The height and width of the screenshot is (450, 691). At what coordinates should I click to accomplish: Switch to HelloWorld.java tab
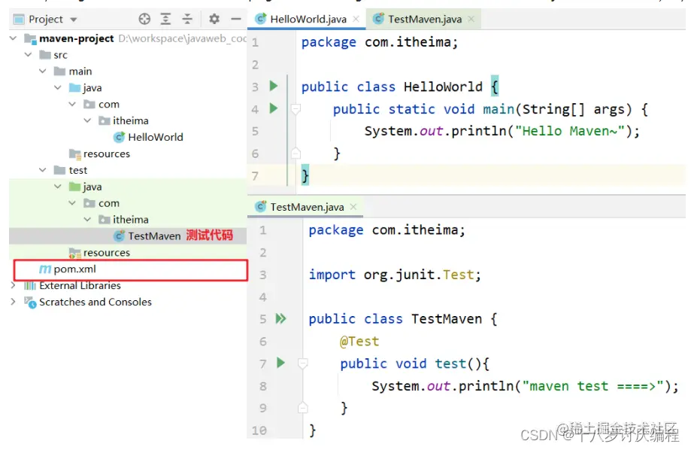pyautogui.click(x=308, y=19)
